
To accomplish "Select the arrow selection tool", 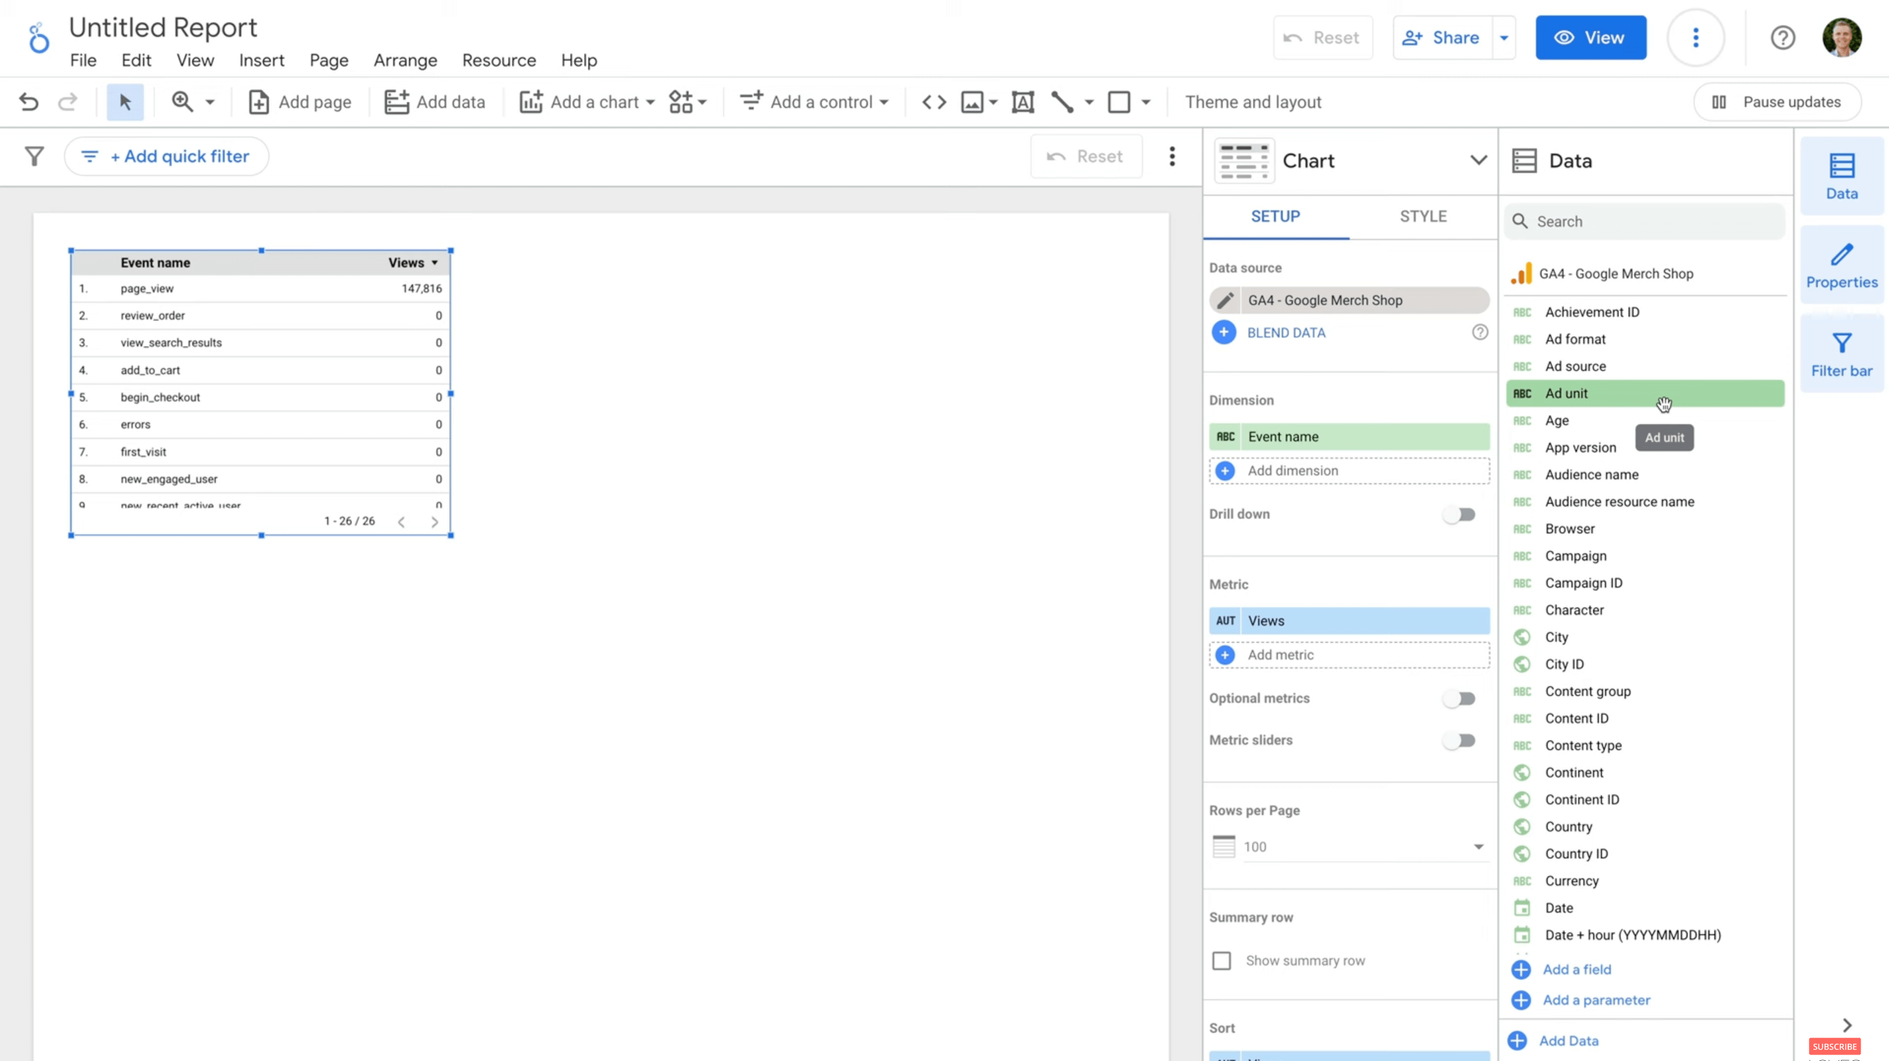I will [125, 102].
